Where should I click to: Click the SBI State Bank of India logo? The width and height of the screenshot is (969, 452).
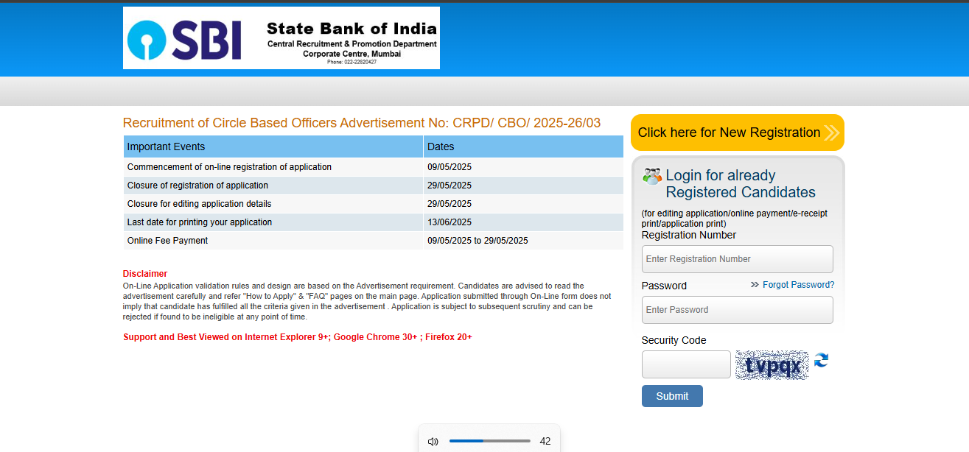(x=281, y=38)
